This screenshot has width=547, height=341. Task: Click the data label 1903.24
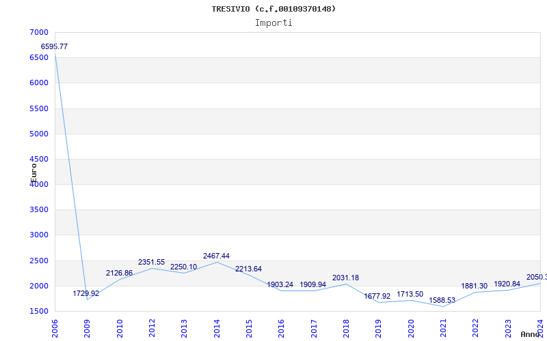pos(280,284)
